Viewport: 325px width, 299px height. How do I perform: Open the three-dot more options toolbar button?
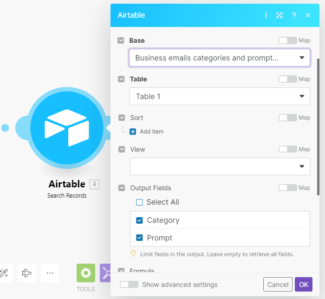click(50, 273)
